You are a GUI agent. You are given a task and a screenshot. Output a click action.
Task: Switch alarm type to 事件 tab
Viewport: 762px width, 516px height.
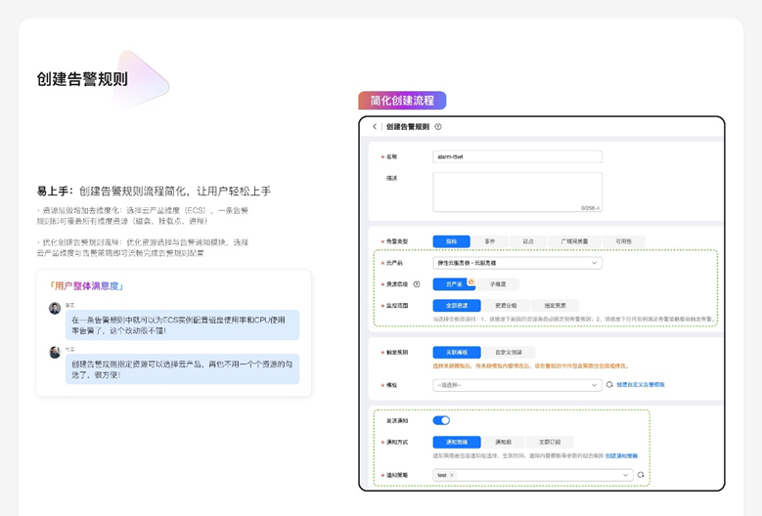coord(489,241)
